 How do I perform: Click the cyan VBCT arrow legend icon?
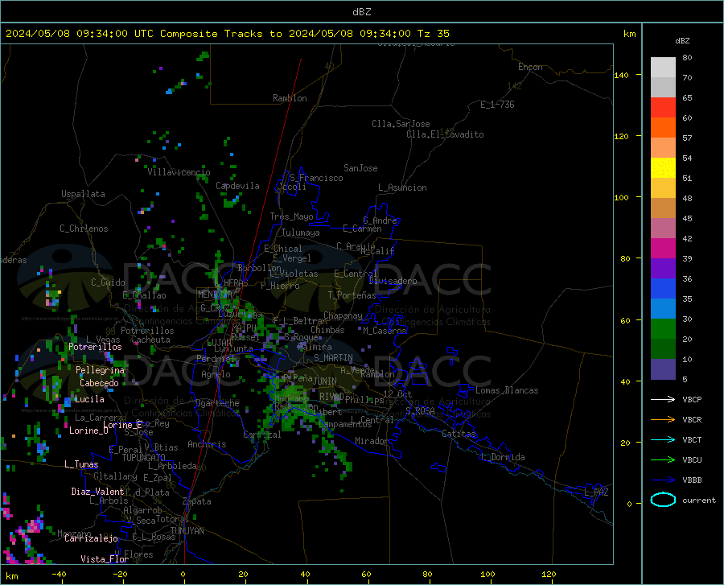(663, 439)
